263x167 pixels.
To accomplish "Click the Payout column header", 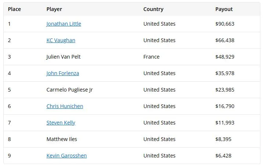I will [x=224, y=9].
